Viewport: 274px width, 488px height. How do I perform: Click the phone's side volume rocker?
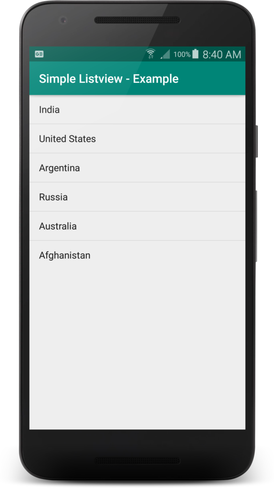tap(256, 226)
